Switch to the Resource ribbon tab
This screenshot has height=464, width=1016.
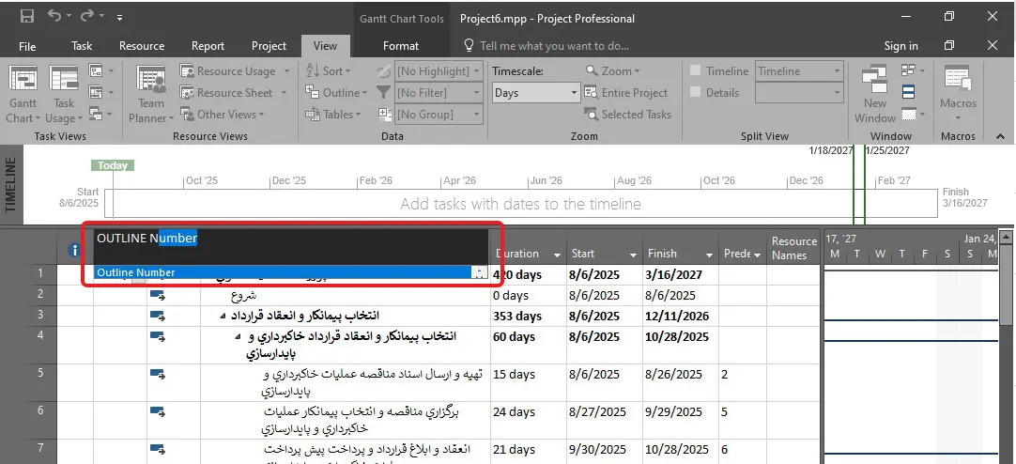(141, 46)
